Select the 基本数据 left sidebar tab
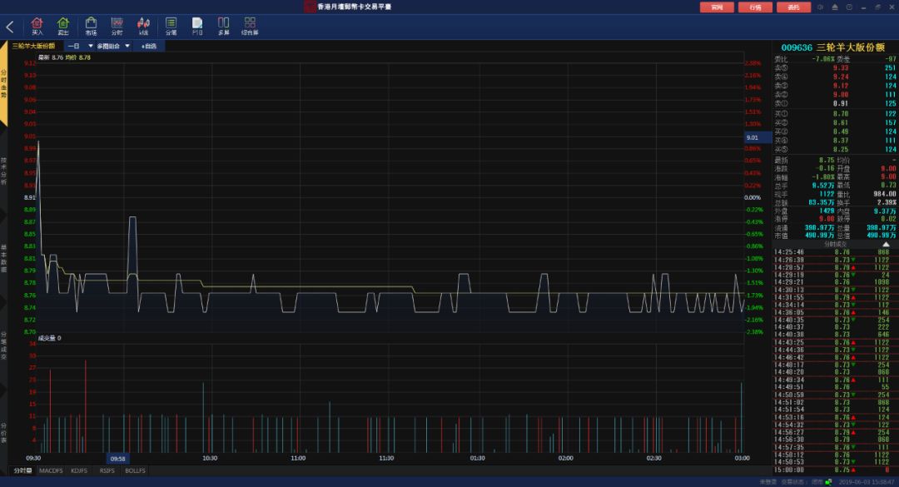The width and height of the screenshot is (899, 487). click(3, 258)
